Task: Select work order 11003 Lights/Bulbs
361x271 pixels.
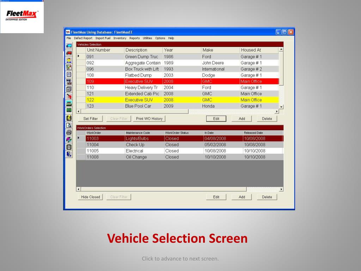Action: 184,138
